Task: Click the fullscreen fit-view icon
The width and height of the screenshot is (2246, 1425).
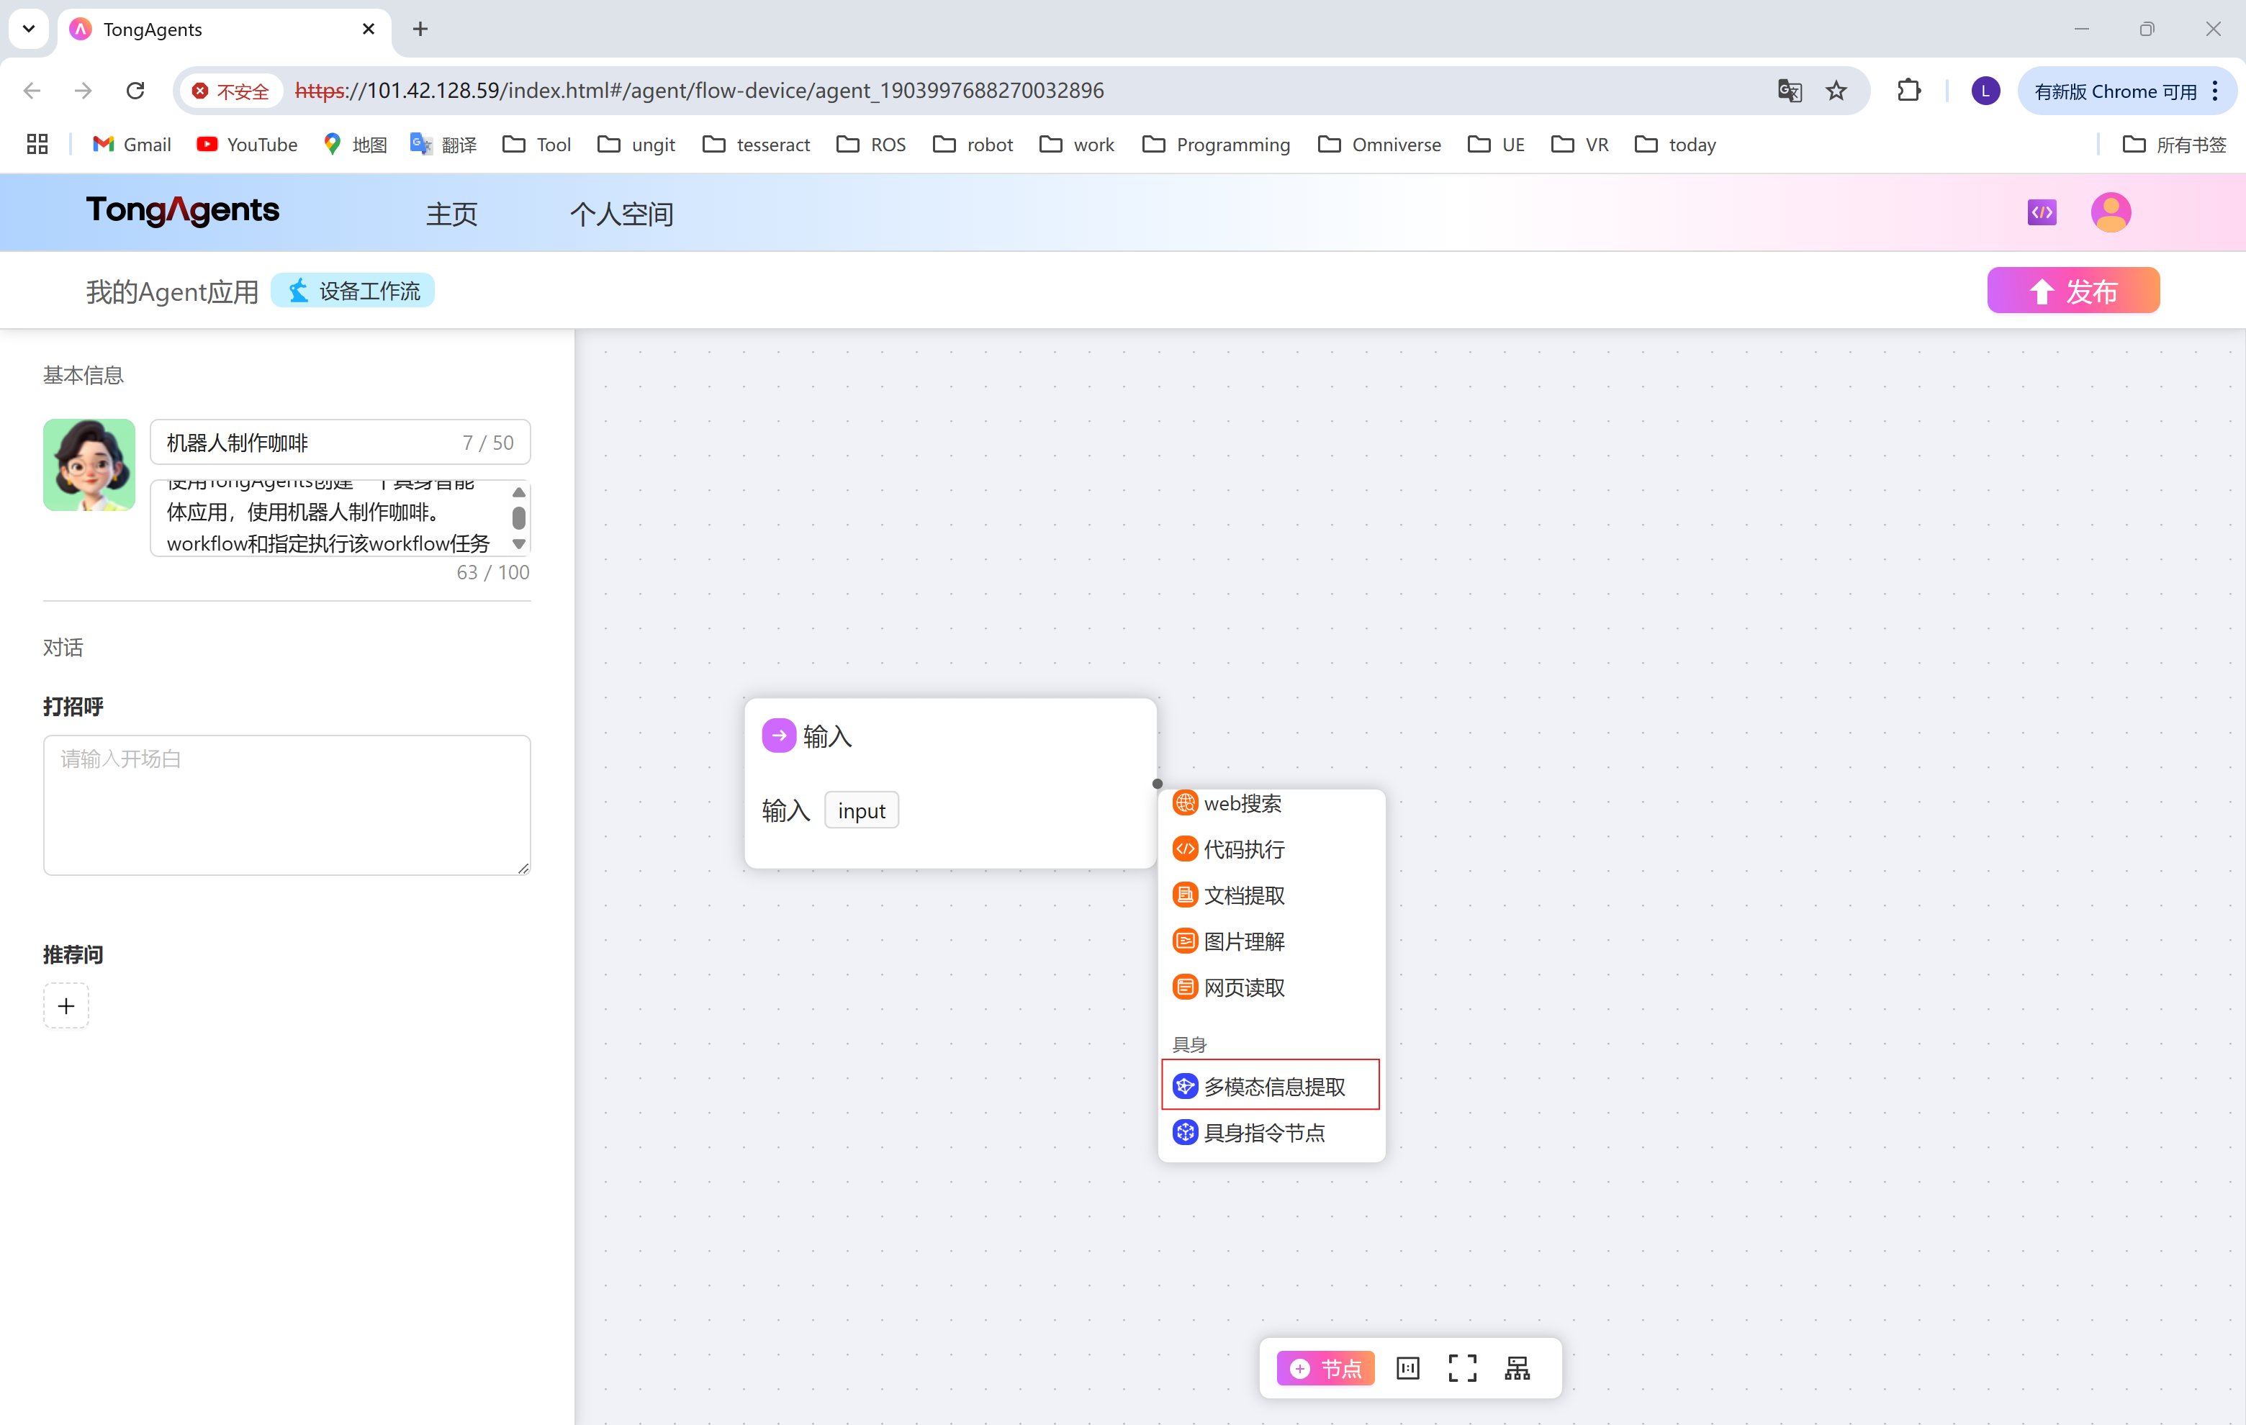Action: tap(1461, 1368)
